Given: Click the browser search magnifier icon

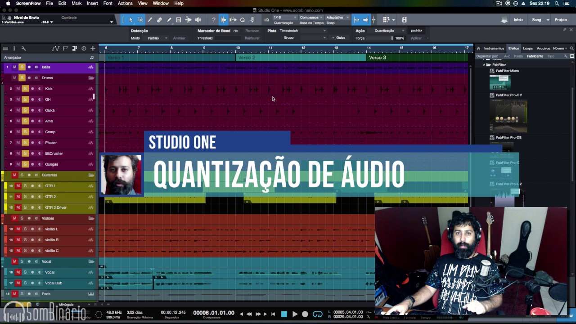Looking at the screenshot, I should click(x=572, y=48).
